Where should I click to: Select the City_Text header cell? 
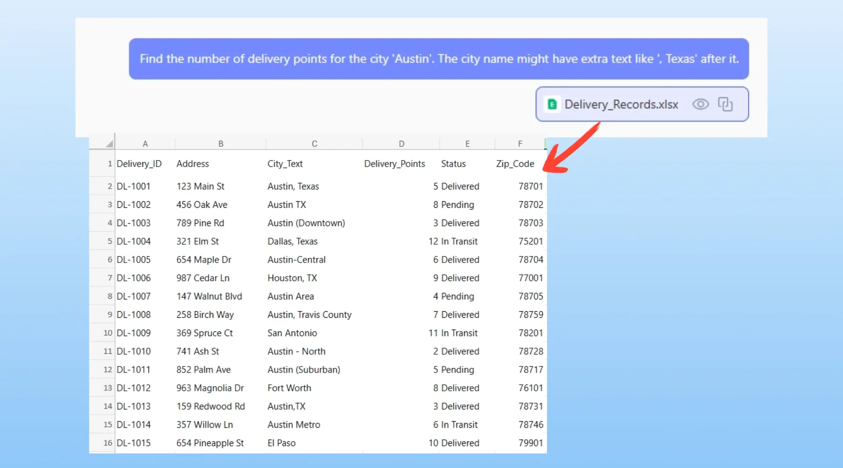[x=285, y=164]
